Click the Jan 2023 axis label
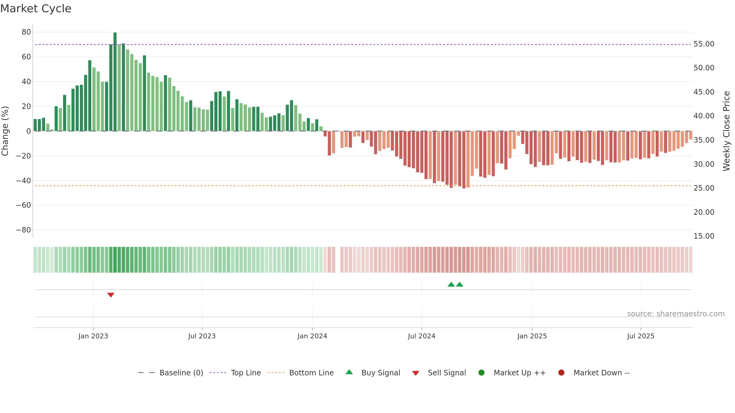This screenshot has width=735, height=413. pyautogui.click(x=93, y=336)
